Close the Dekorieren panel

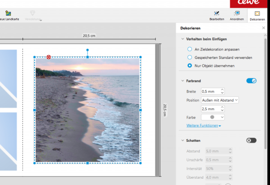click(264, 28)
